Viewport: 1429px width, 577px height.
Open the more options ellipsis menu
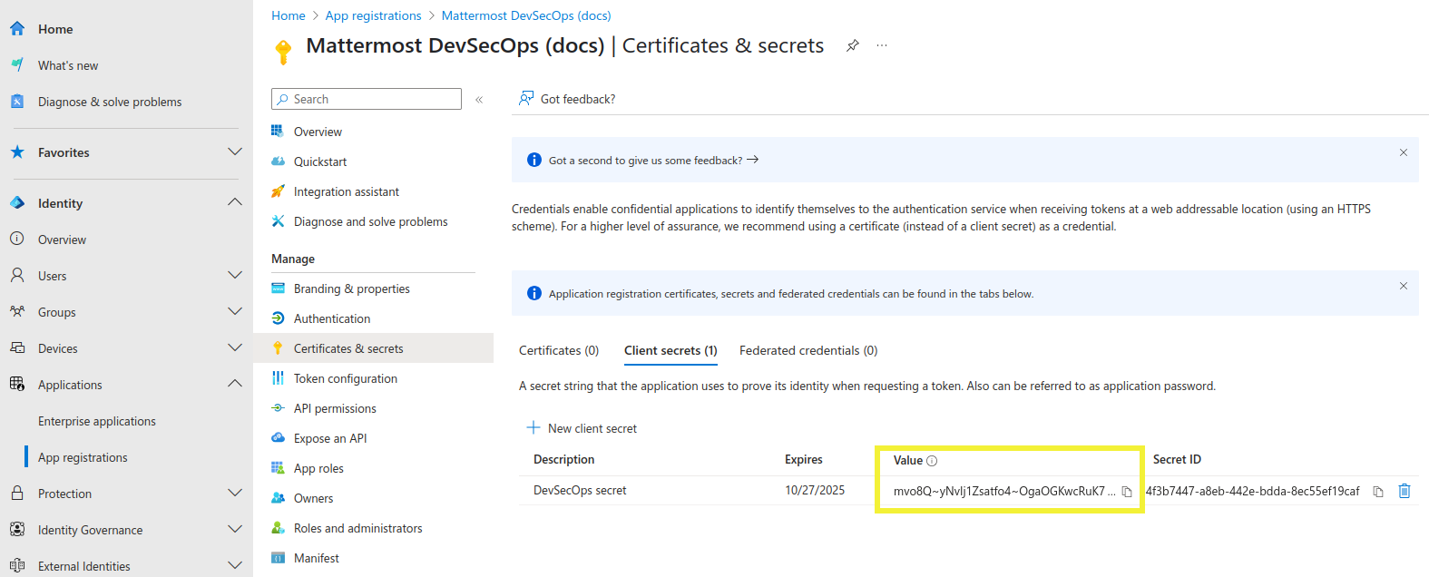click(x=882, y=46)
